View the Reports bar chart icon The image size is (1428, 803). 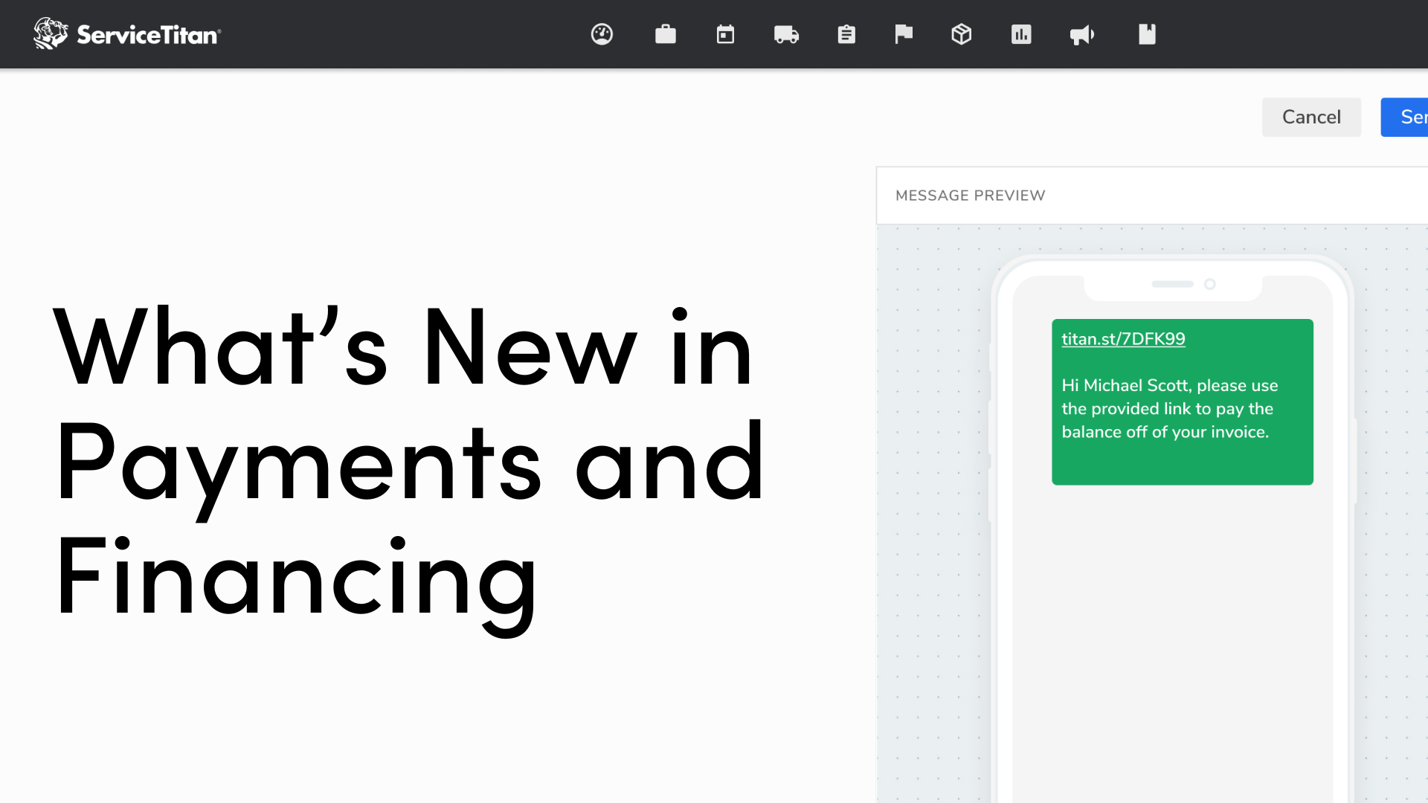click(1020, 34)
